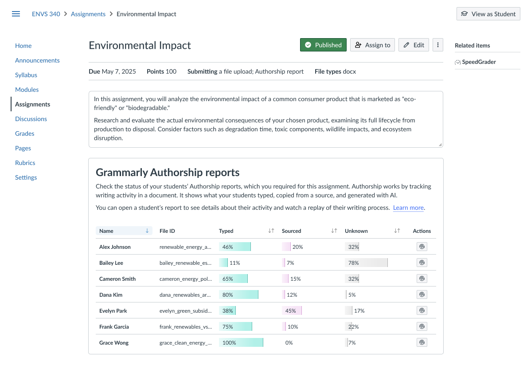This screenshot has height=369, width=531.
Task: Click View as Student button
Action: (488, 14)
